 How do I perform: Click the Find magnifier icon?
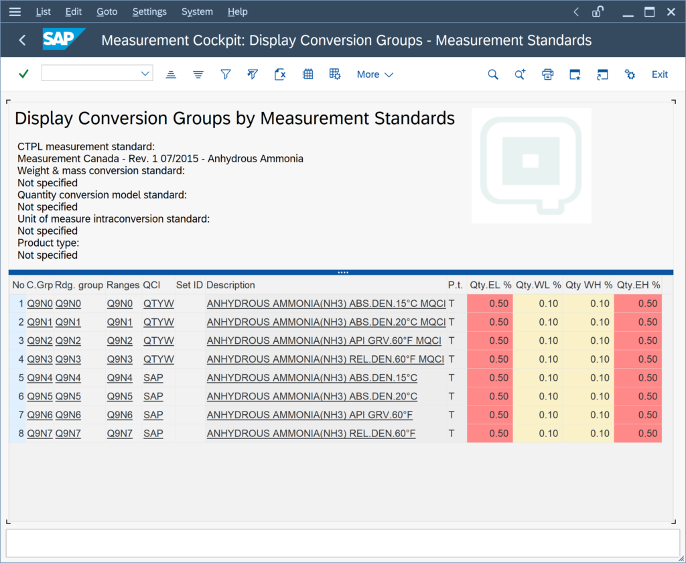point(493,74)
